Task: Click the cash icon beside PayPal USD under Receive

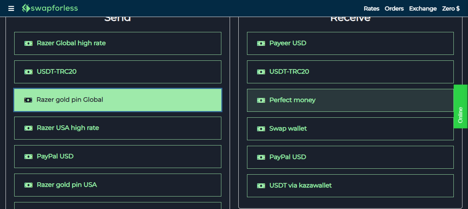Action: (261, 157)
